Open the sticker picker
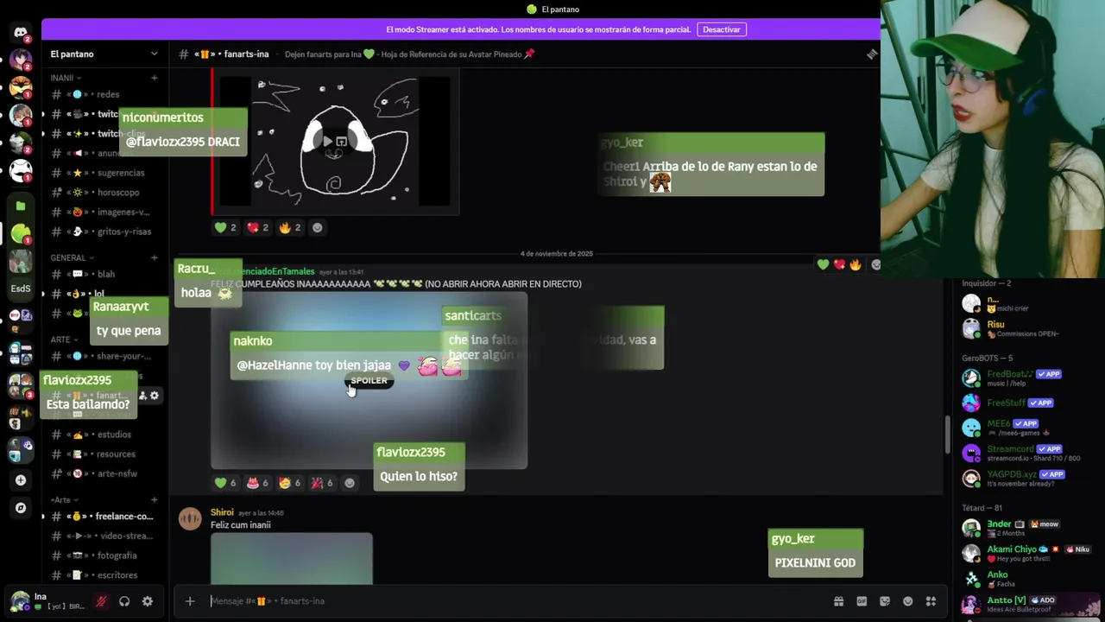This screenshot has width=1105, height=622. tap(885, 601)
